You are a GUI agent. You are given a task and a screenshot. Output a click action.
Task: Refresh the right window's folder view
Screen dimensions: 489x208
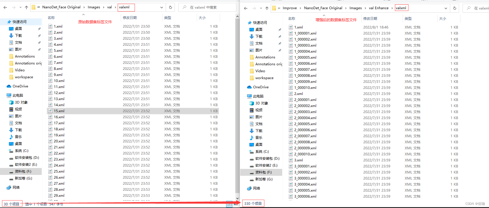pos(455,8)
